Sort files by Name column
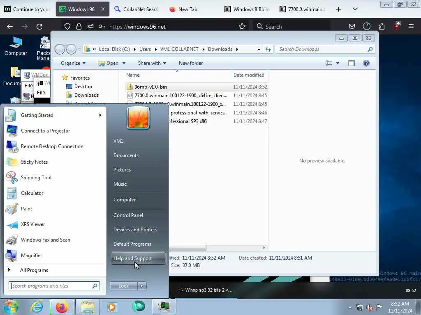The image size is (421, 315). click(x=177, y=75)
